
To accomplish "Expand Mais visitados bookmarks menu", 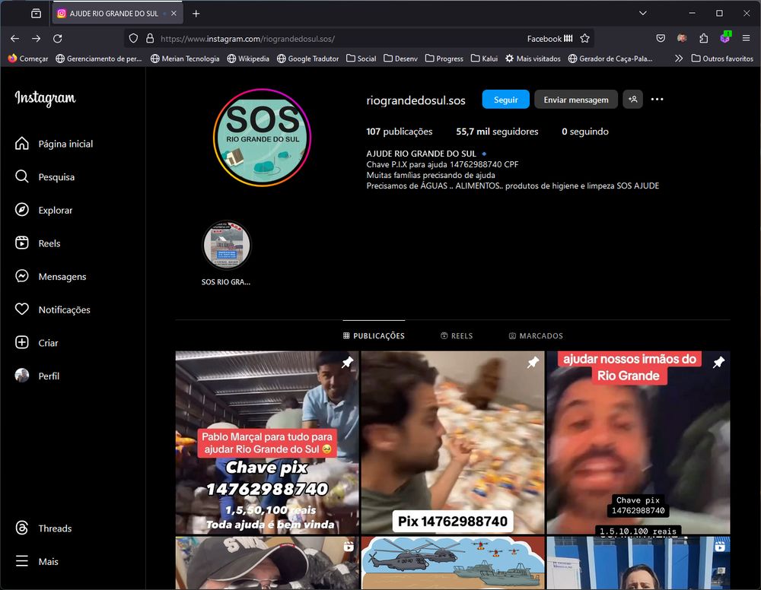I will (x=533, y=59).
